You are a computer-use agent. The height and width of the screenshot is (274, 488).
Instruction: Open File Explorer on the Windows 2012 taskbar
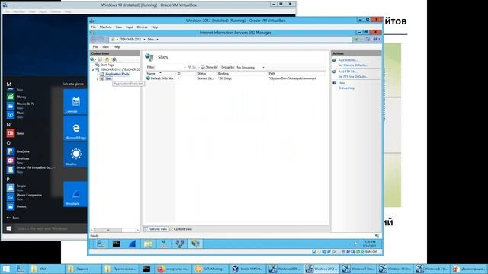coord(148,244)
